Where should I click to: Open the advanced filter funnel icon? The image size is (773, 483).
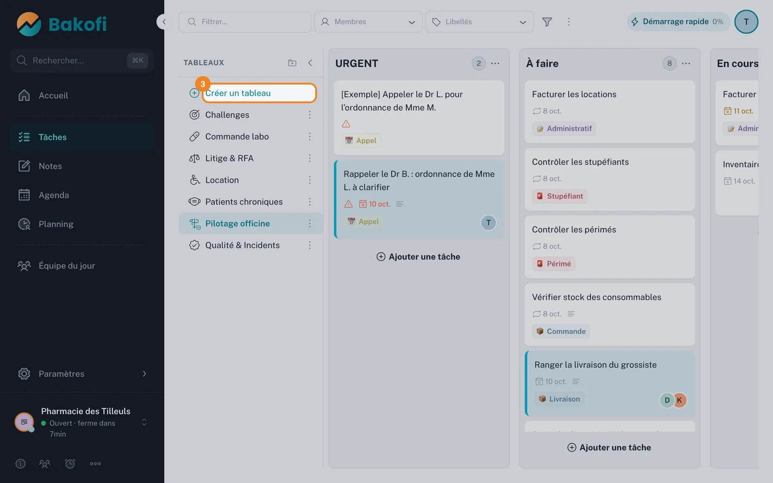pyautogui.click(x=547, y=22)
